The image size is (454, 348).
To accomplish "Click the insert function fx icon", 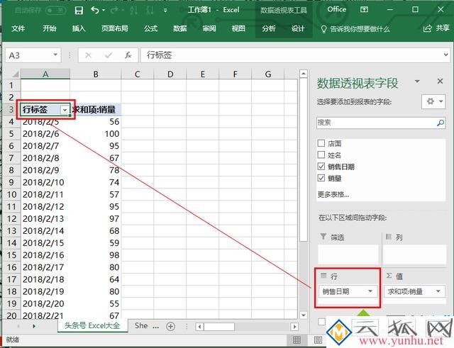I will tap(128, 55).
